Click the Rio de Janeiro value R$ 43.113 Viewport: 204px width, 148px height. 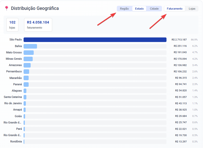click(x=181, y=103)
